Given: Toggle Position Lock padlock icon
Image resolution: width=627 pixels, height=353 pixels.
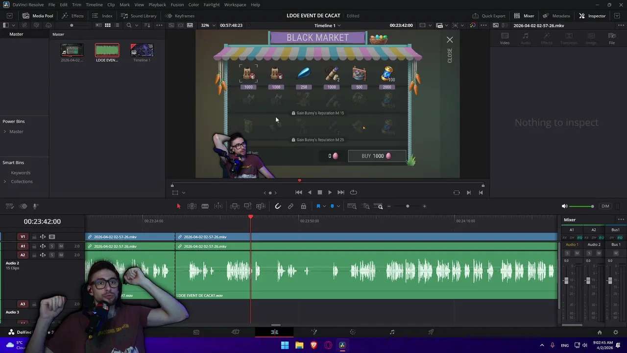Looking at the screenshot, I should 303,206.
